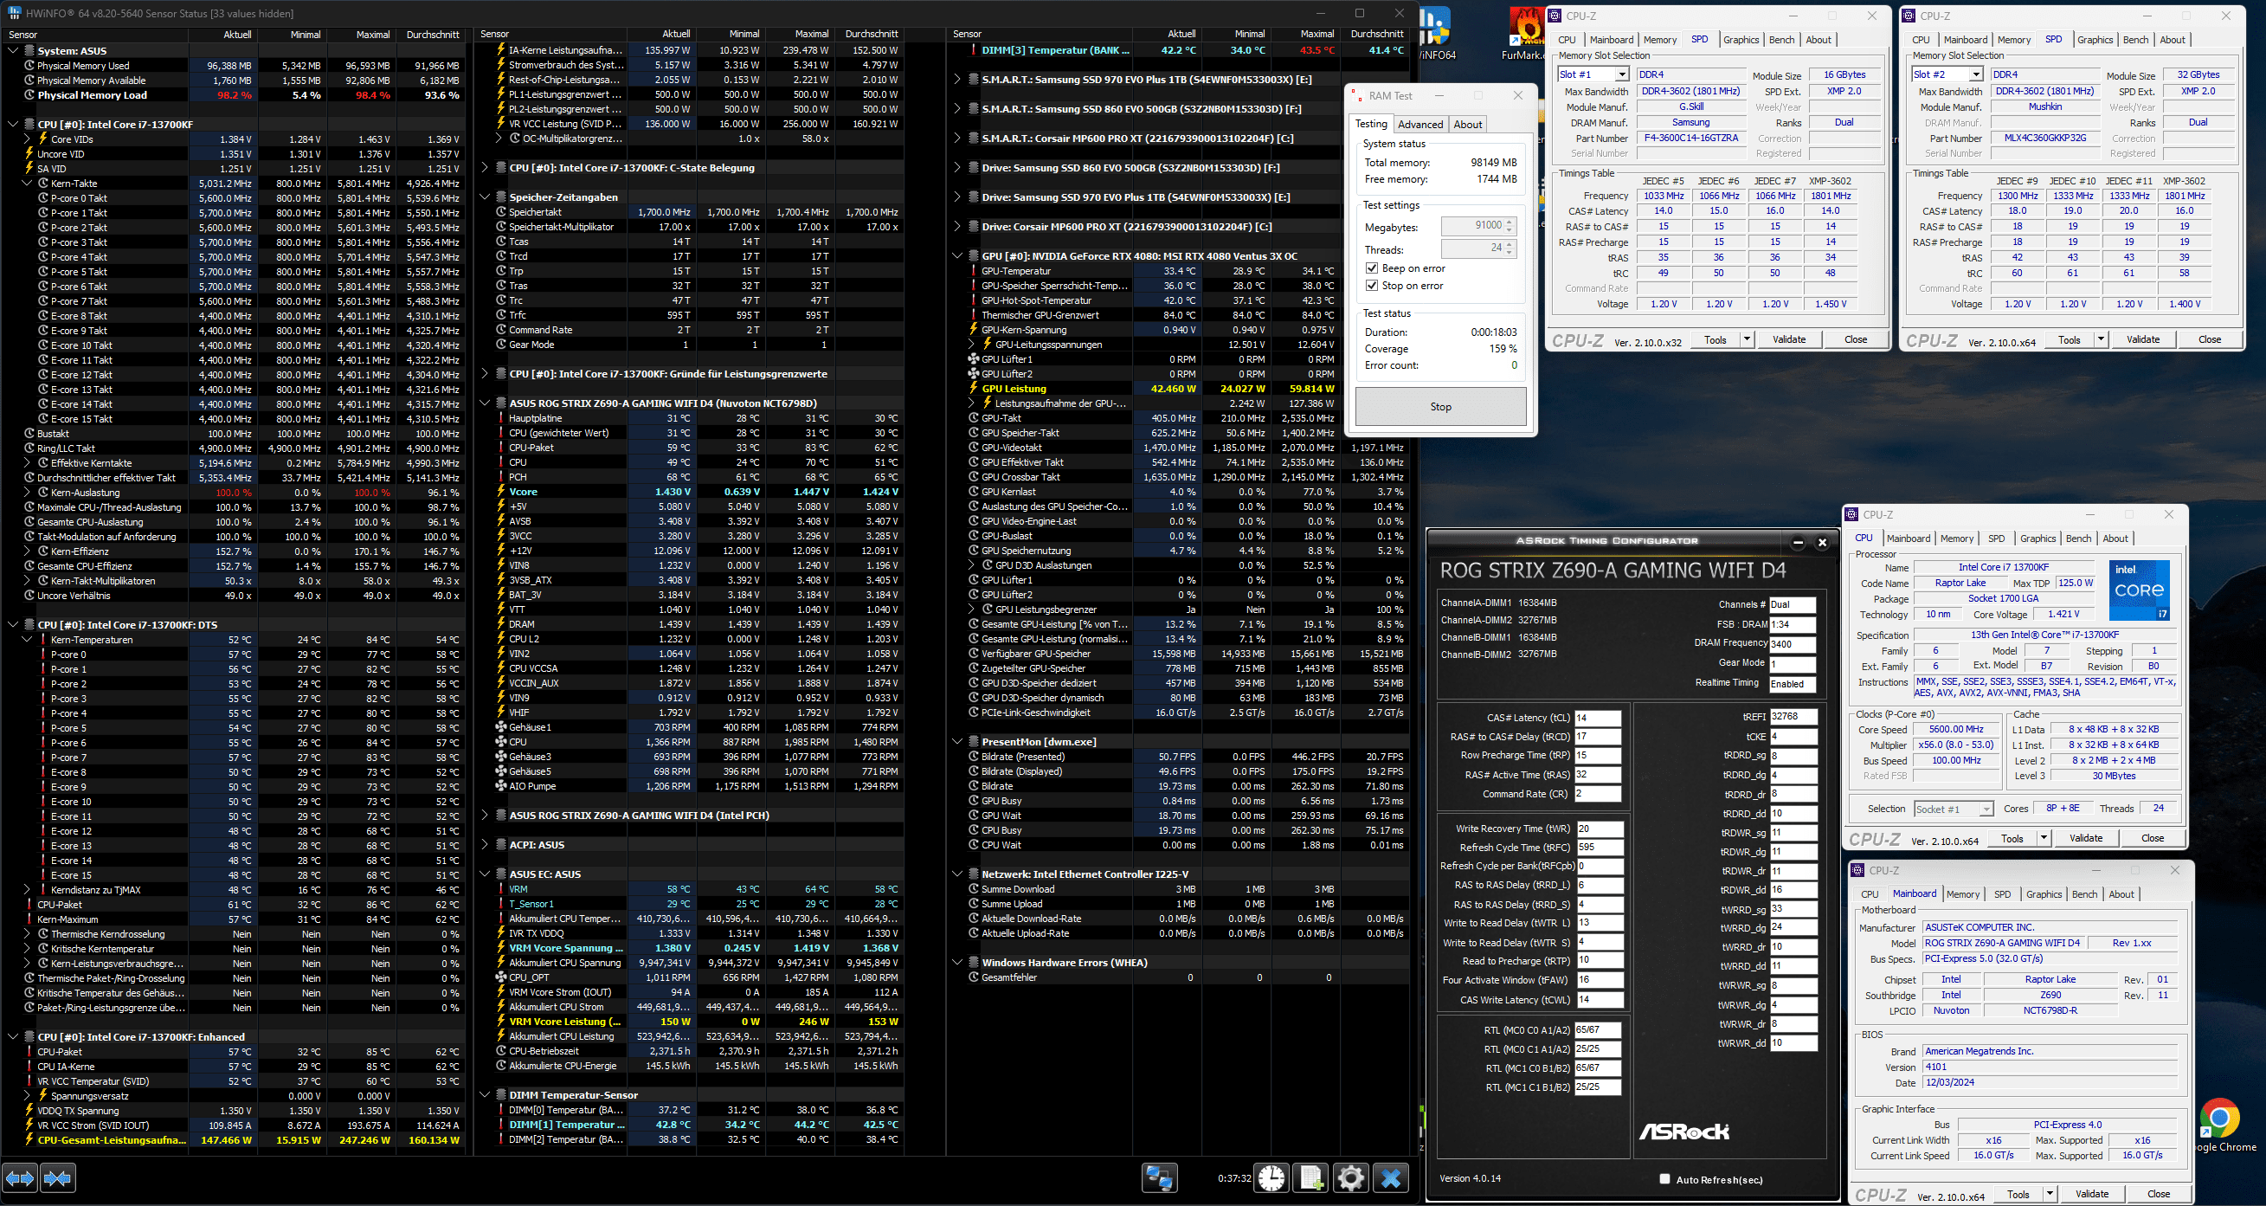Switch to SPD tab in CPU-Z Mainboard window
This screenshot has width=2266, height=1206.
point(2002,894)
